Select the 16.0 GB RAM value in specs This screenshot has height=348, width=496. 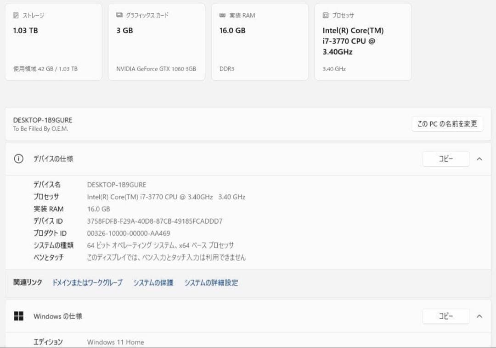coord(99,209)
